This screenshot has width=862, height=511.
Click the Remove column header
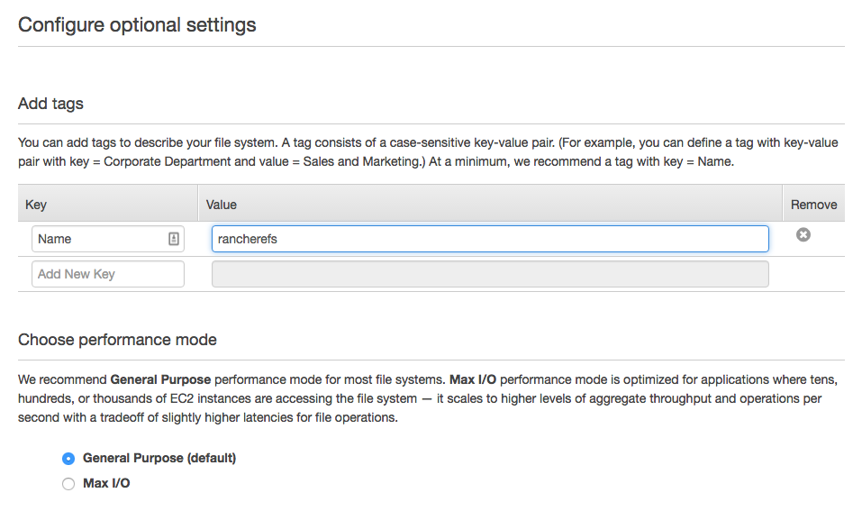813,205
